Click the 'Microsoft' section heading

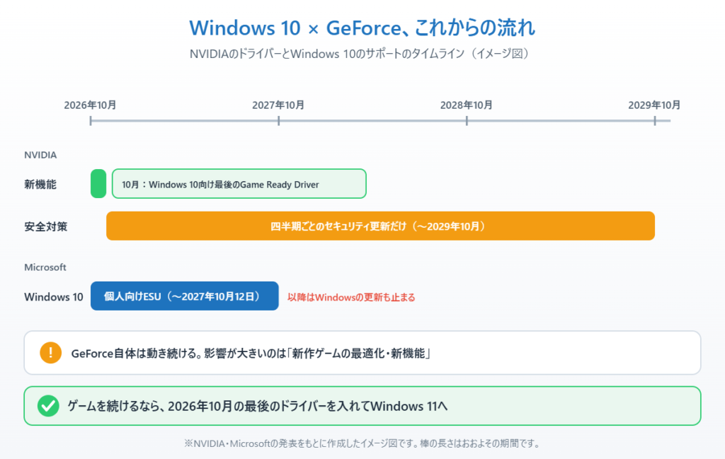pos(45,267)
